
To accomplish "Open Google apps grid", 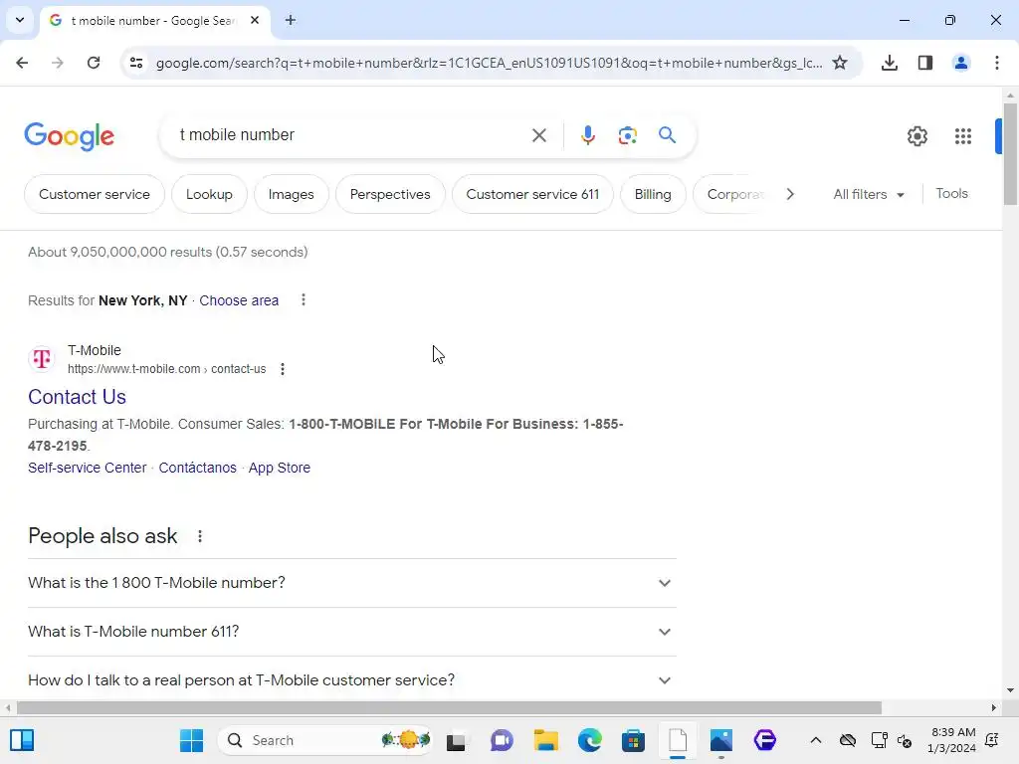I will tap(962, 135).
